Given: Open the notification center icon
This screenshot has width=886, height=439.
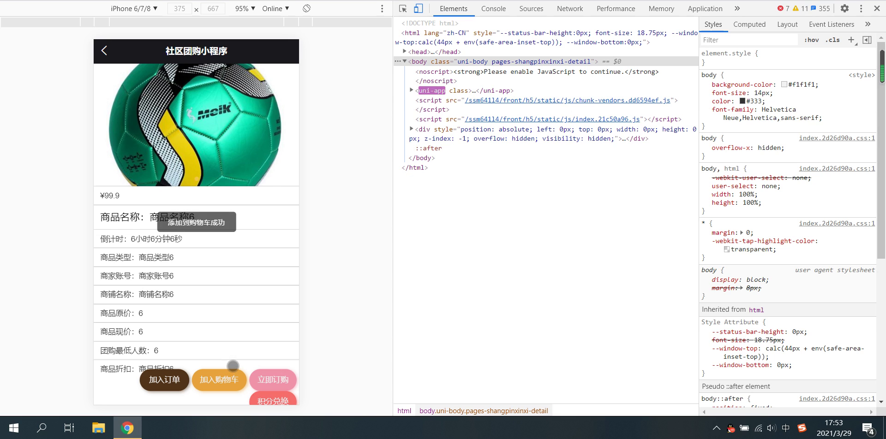Looking at the screenshot, I should click(868, 429).
